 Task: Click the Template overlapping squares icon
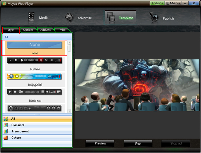click(111, 17)
